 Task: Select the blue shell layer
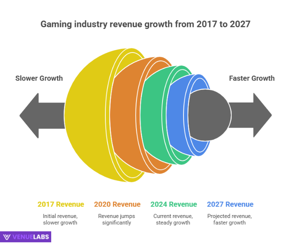(176, 114)
